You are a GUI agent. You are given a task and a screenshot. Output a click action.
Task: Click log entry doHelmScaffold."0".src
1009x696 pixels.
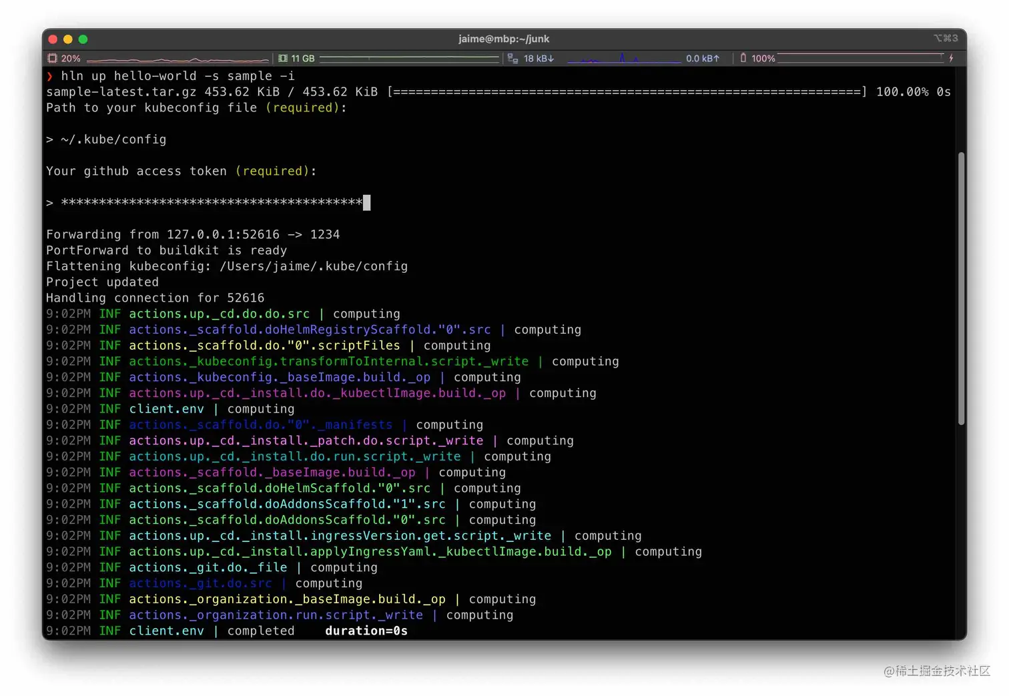coord(284,488)
